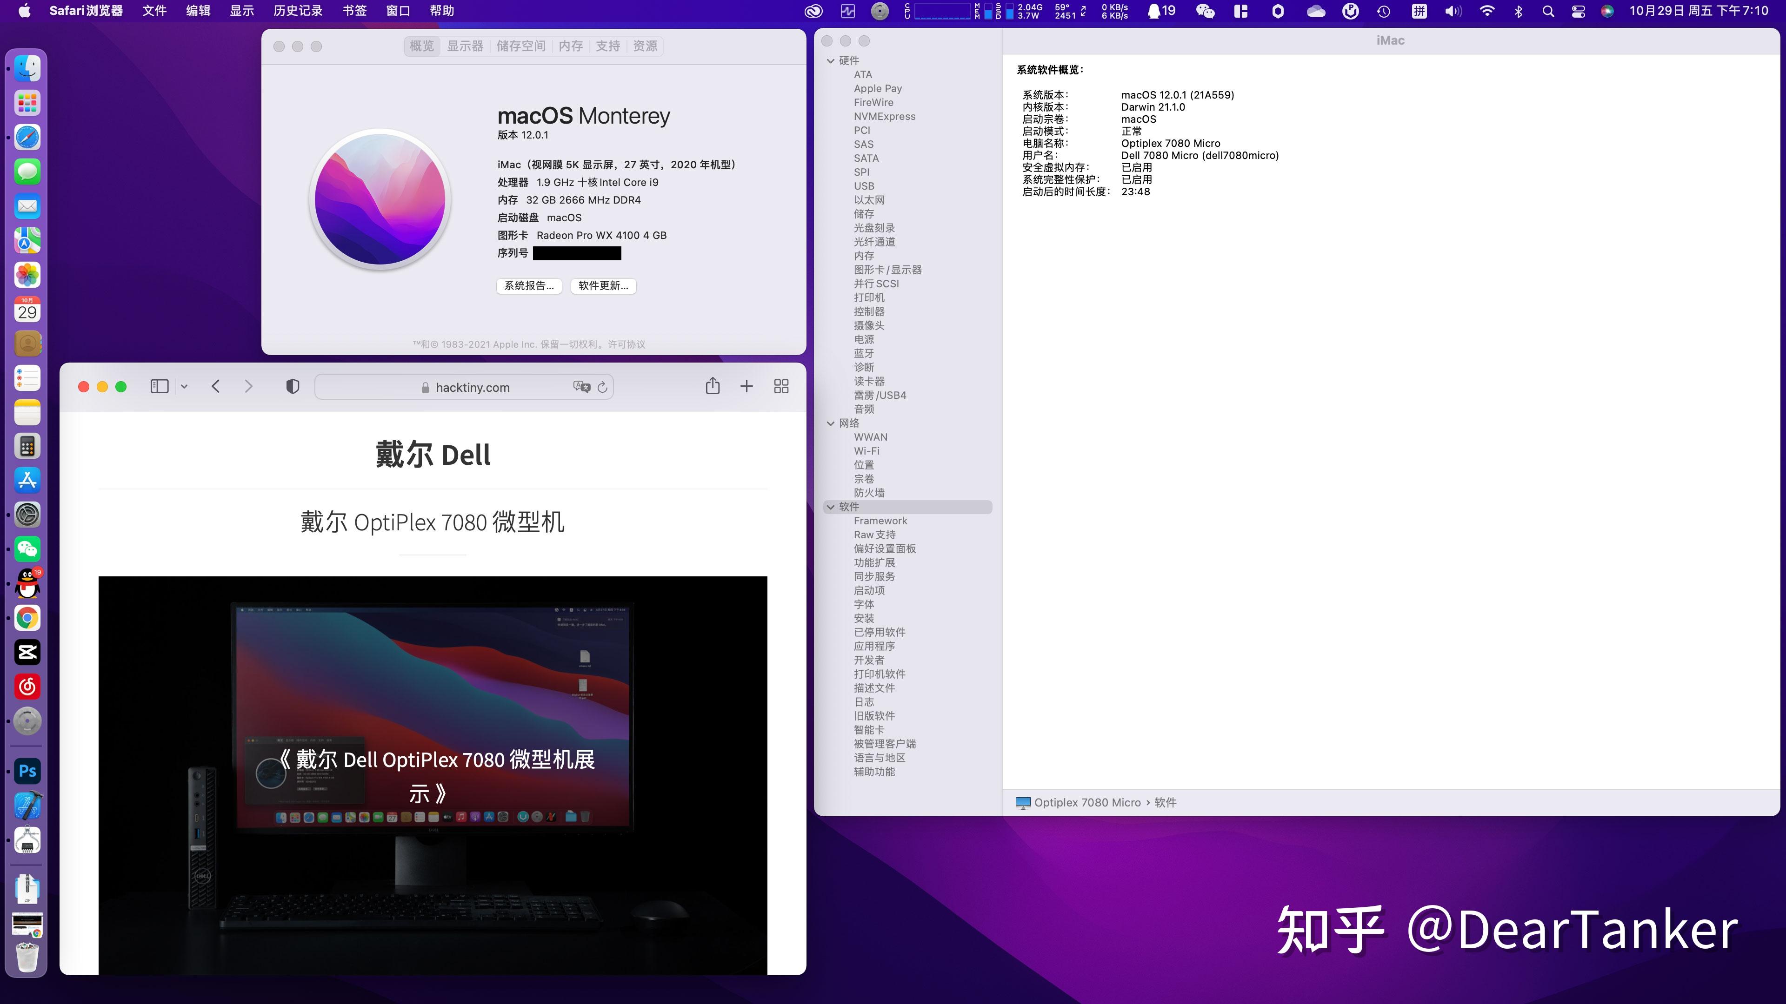
Task: Click the translate icon in the address bar
Action: point(581,387)
